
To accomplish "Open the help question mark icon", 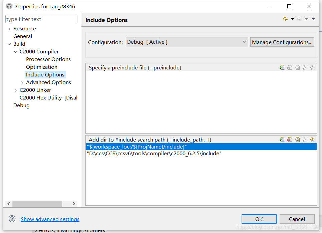I will (12, 219).
